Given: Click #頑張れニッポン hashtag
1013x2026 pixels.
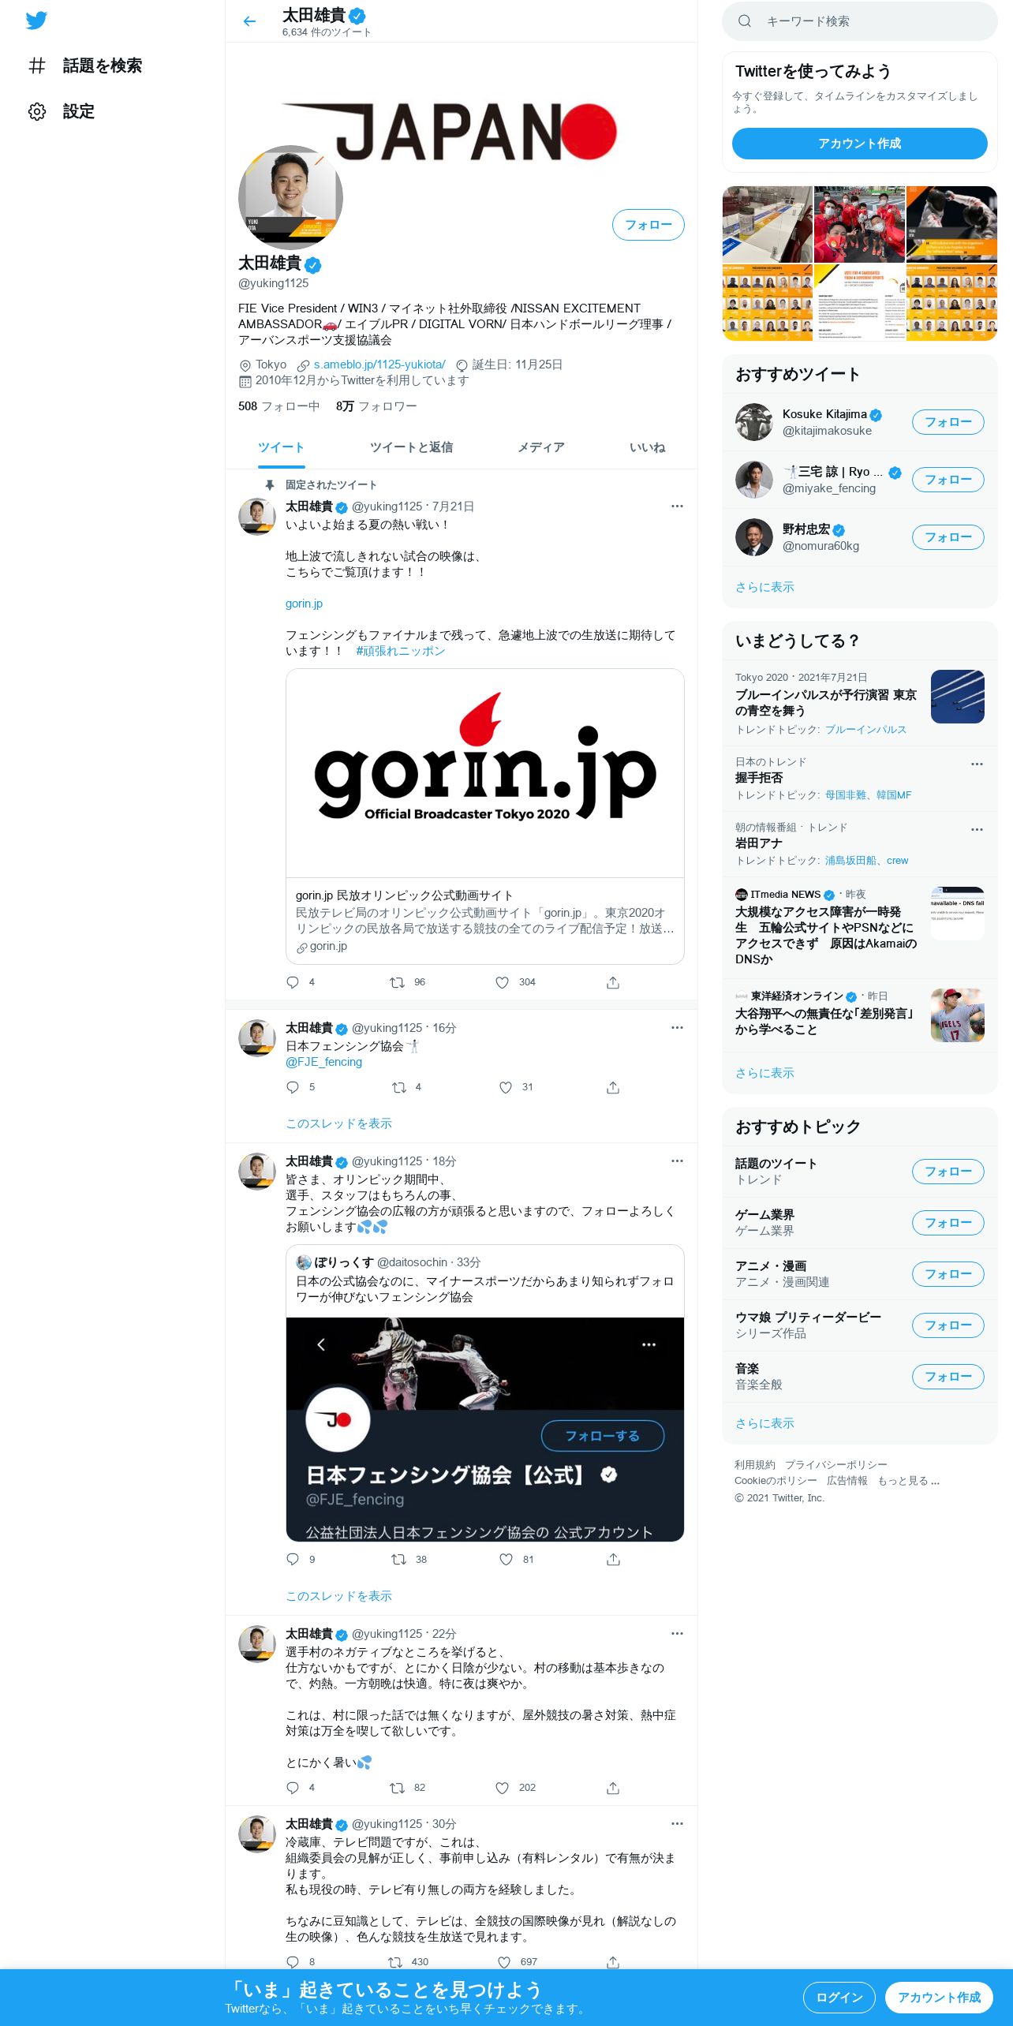Looking at the screenshot, I should (x=401, y=651).
